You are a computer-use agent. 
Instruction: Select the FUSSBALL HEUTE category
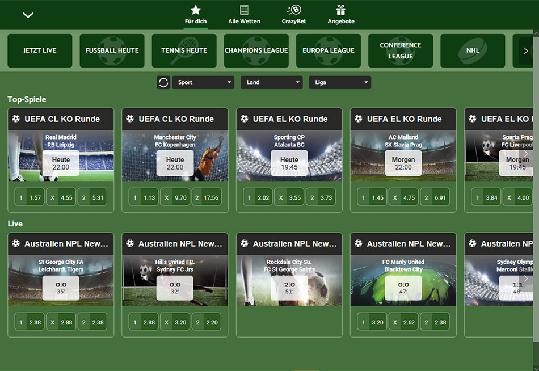click(x=112, y=50)
